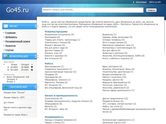Open Продается бизнес (4) category
This screenshot has height=124, width=166.
click(113, 101)
